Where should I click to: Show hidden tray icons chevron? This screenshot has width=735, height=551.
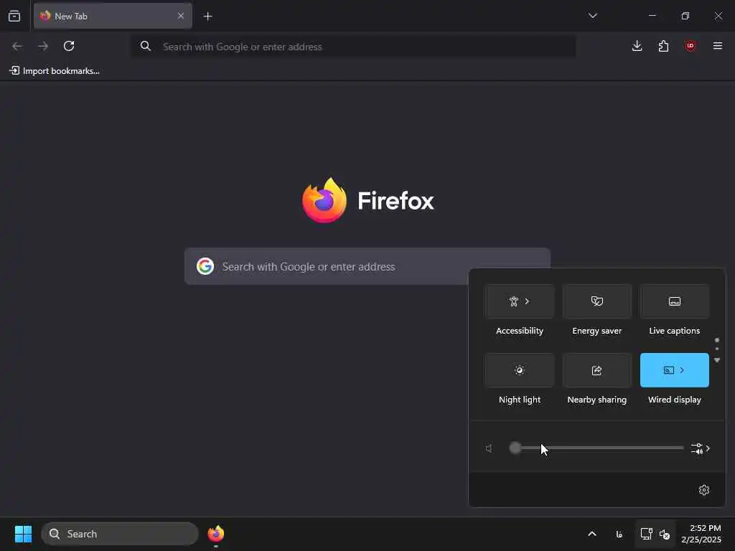592,534
